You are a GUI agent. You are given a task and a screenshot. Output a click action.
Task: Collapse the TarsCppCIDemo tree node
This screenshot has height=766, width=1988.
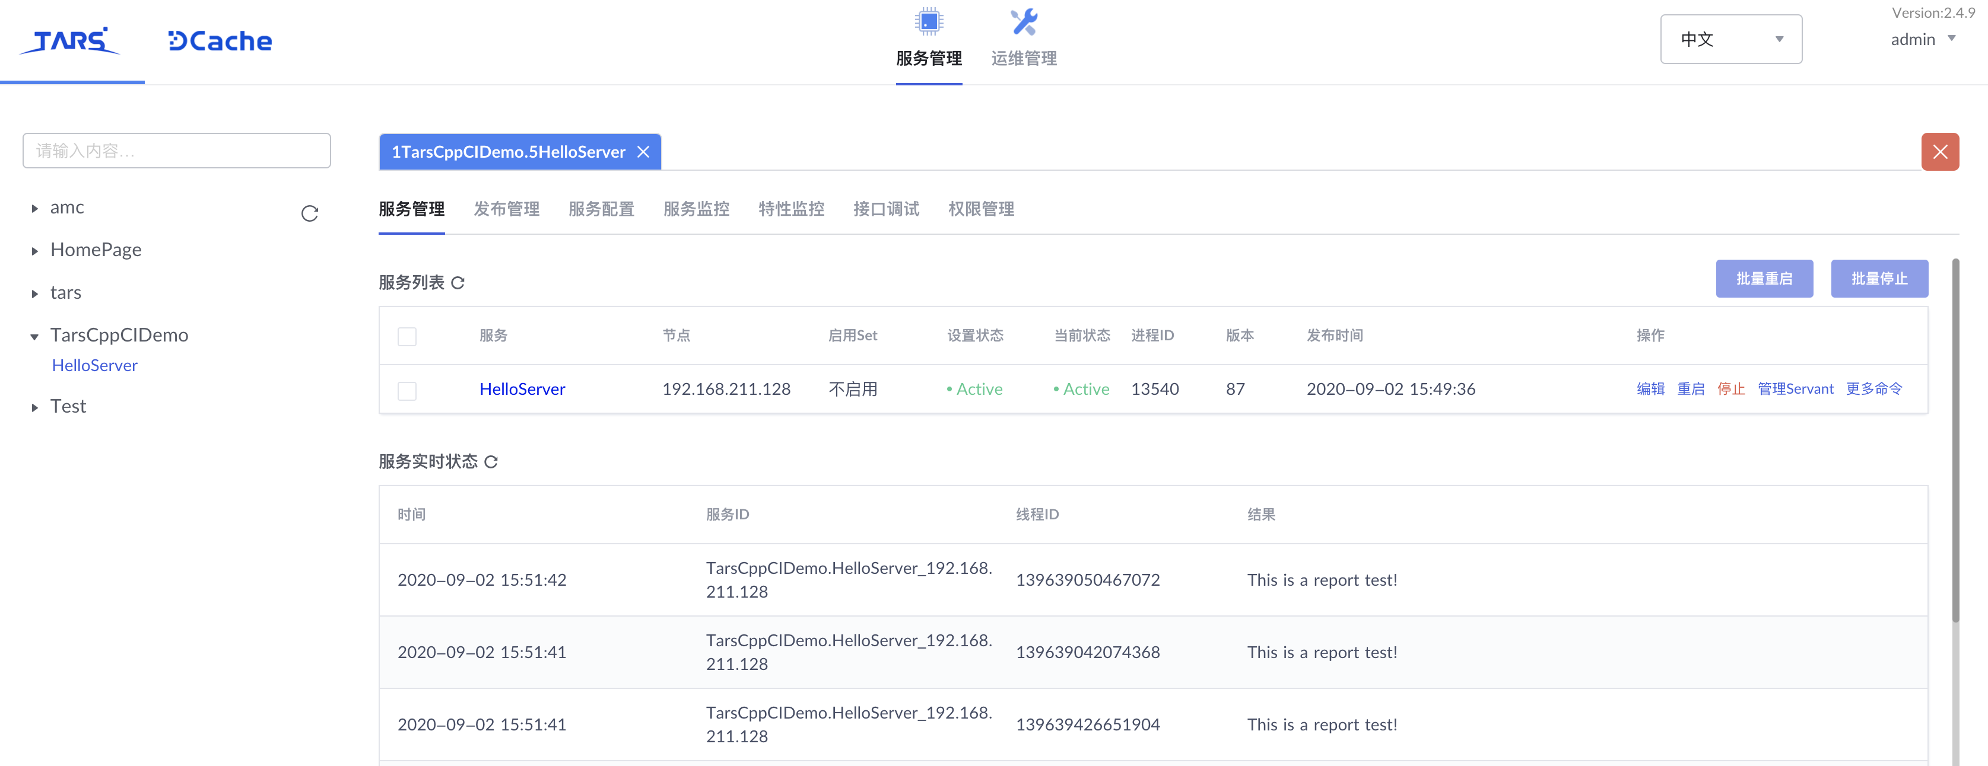pyautogui.click(x=34, y=336)
